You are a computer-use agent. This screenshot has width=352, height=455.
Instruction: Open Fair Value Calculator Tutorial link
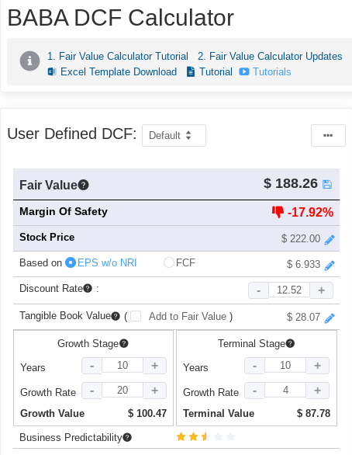(x=118, y=56)
